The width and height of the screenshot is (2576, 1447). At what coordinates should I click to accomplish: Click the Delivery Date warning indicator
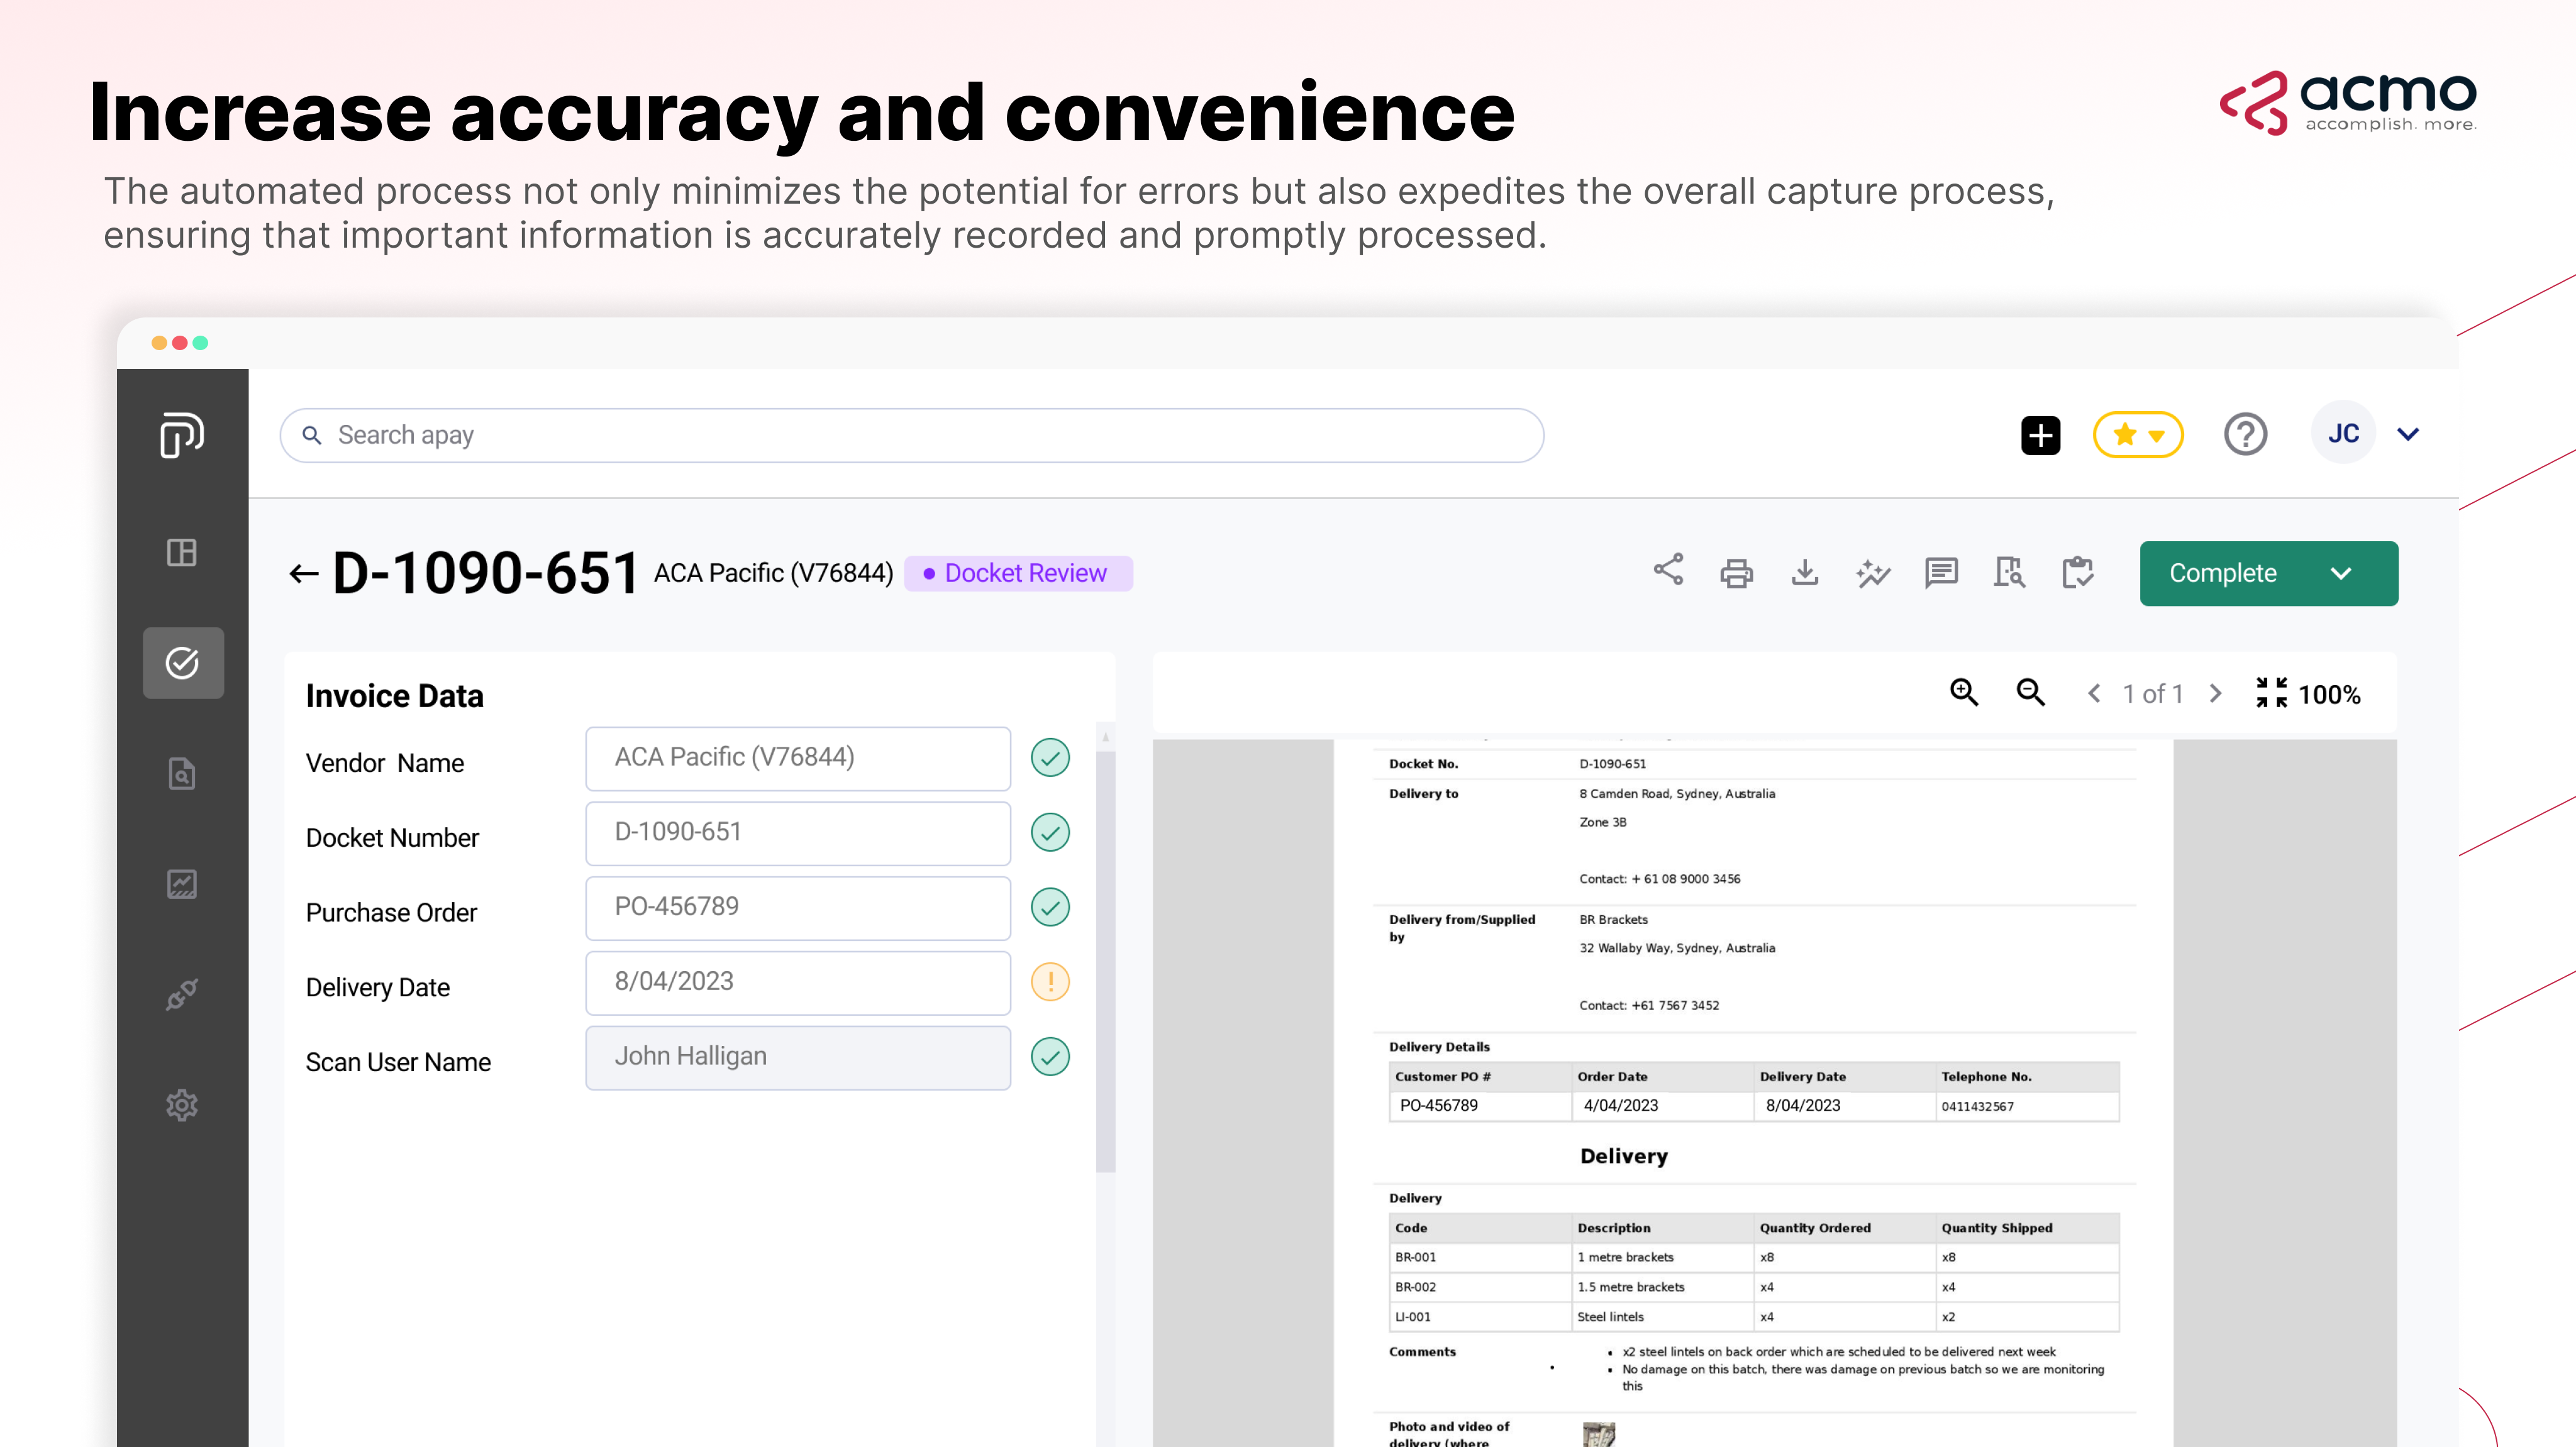coord(1050,981)
